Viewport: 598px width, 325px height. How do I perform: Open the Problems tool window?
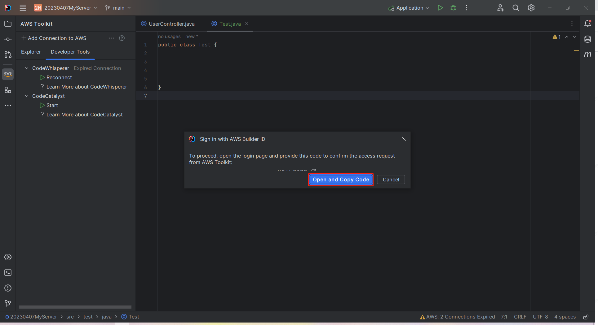coord(8,288)
